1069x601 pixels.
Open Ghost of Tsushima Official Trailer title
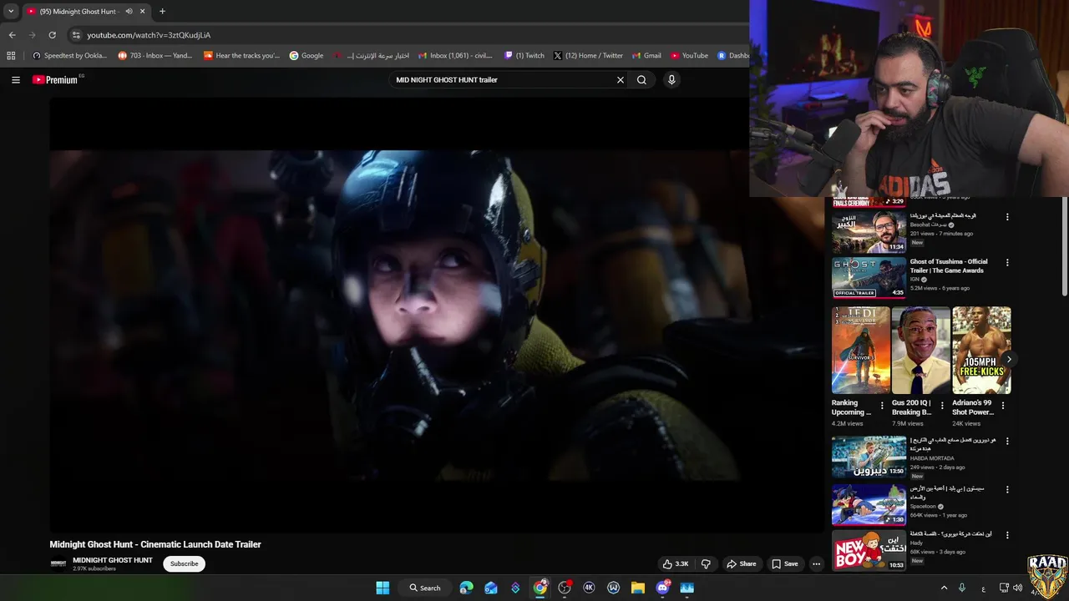tap(949, 266)
